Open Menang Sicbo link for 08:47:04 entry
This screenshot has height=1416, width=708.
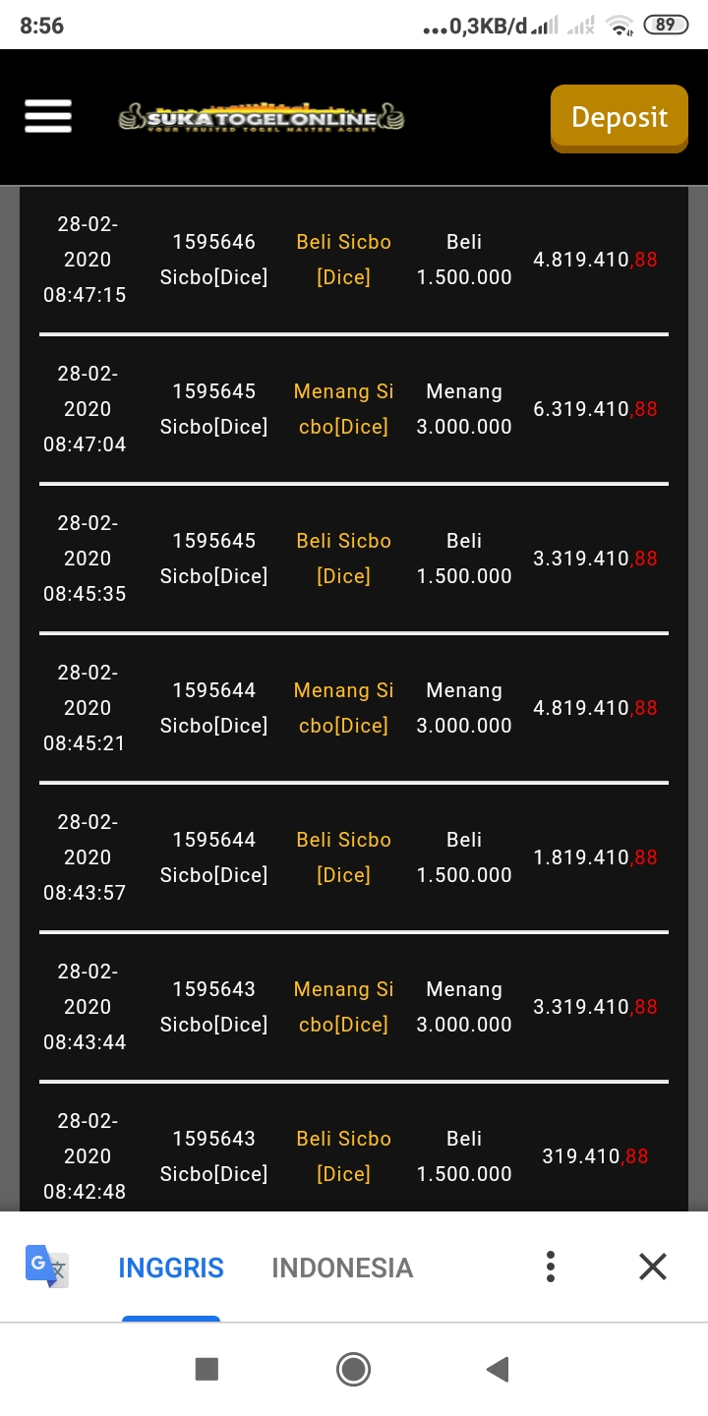click(344, 409)
